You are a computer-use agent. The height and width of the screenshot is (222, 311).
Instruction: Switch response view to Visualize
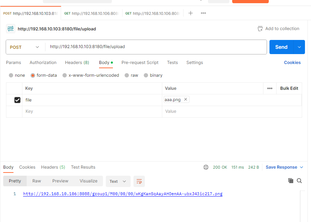coord(88,181)
